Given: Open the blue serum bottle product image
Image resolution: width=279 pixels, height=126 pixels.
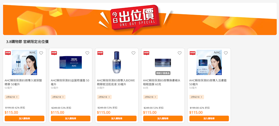Looking at the screenshot, I should tap(117, 62).
